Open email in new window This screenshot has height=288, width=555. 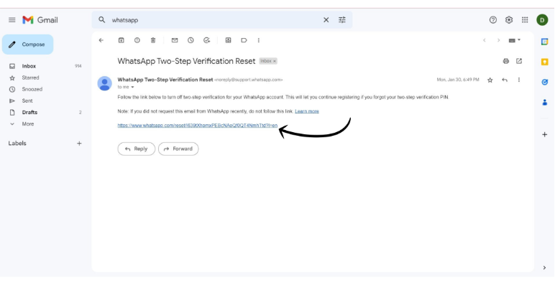click(519, 61)
